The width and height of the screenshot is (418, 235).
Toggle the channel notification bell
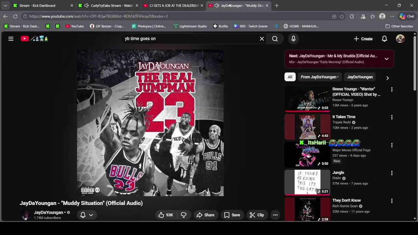[83, 215]
